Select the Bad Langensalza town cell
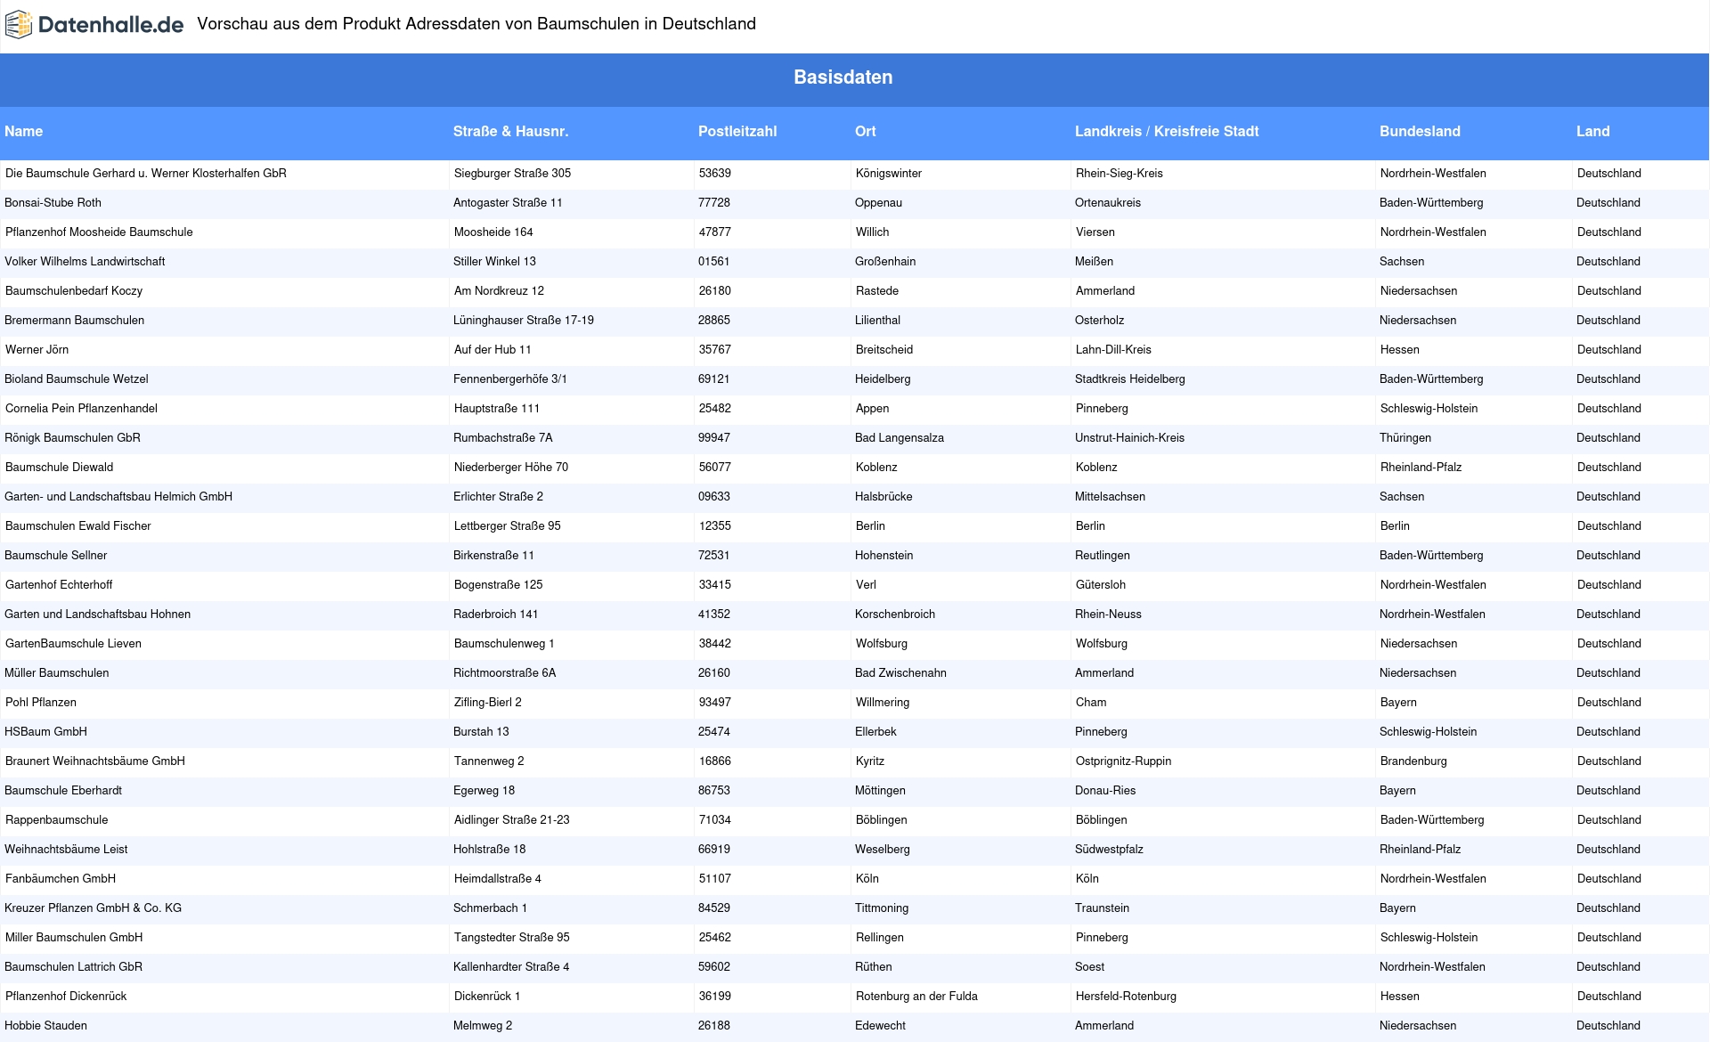 click(x=900, y=438)
